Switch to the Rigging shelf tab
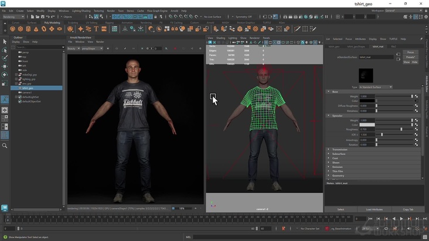Viewport: 429px width, 241px height. pos(109,23)
